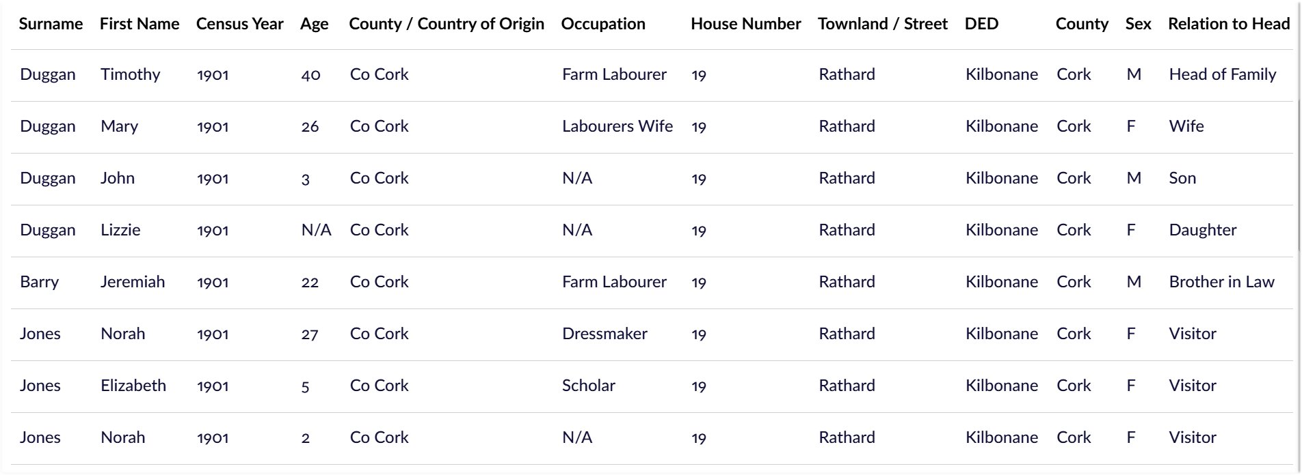The image size is (1302, 475).
Task: Click the Age column header
Action: point(314,24)
